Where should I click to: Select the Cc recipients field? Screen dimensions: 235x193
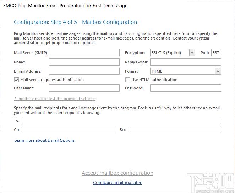point(68,130)
